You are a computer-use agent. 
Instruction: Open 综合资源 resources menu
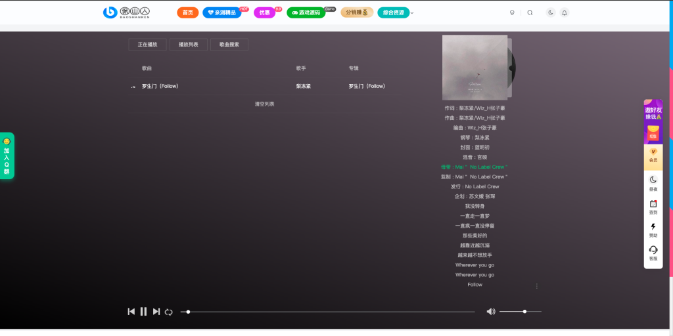[x=394, y=12]
